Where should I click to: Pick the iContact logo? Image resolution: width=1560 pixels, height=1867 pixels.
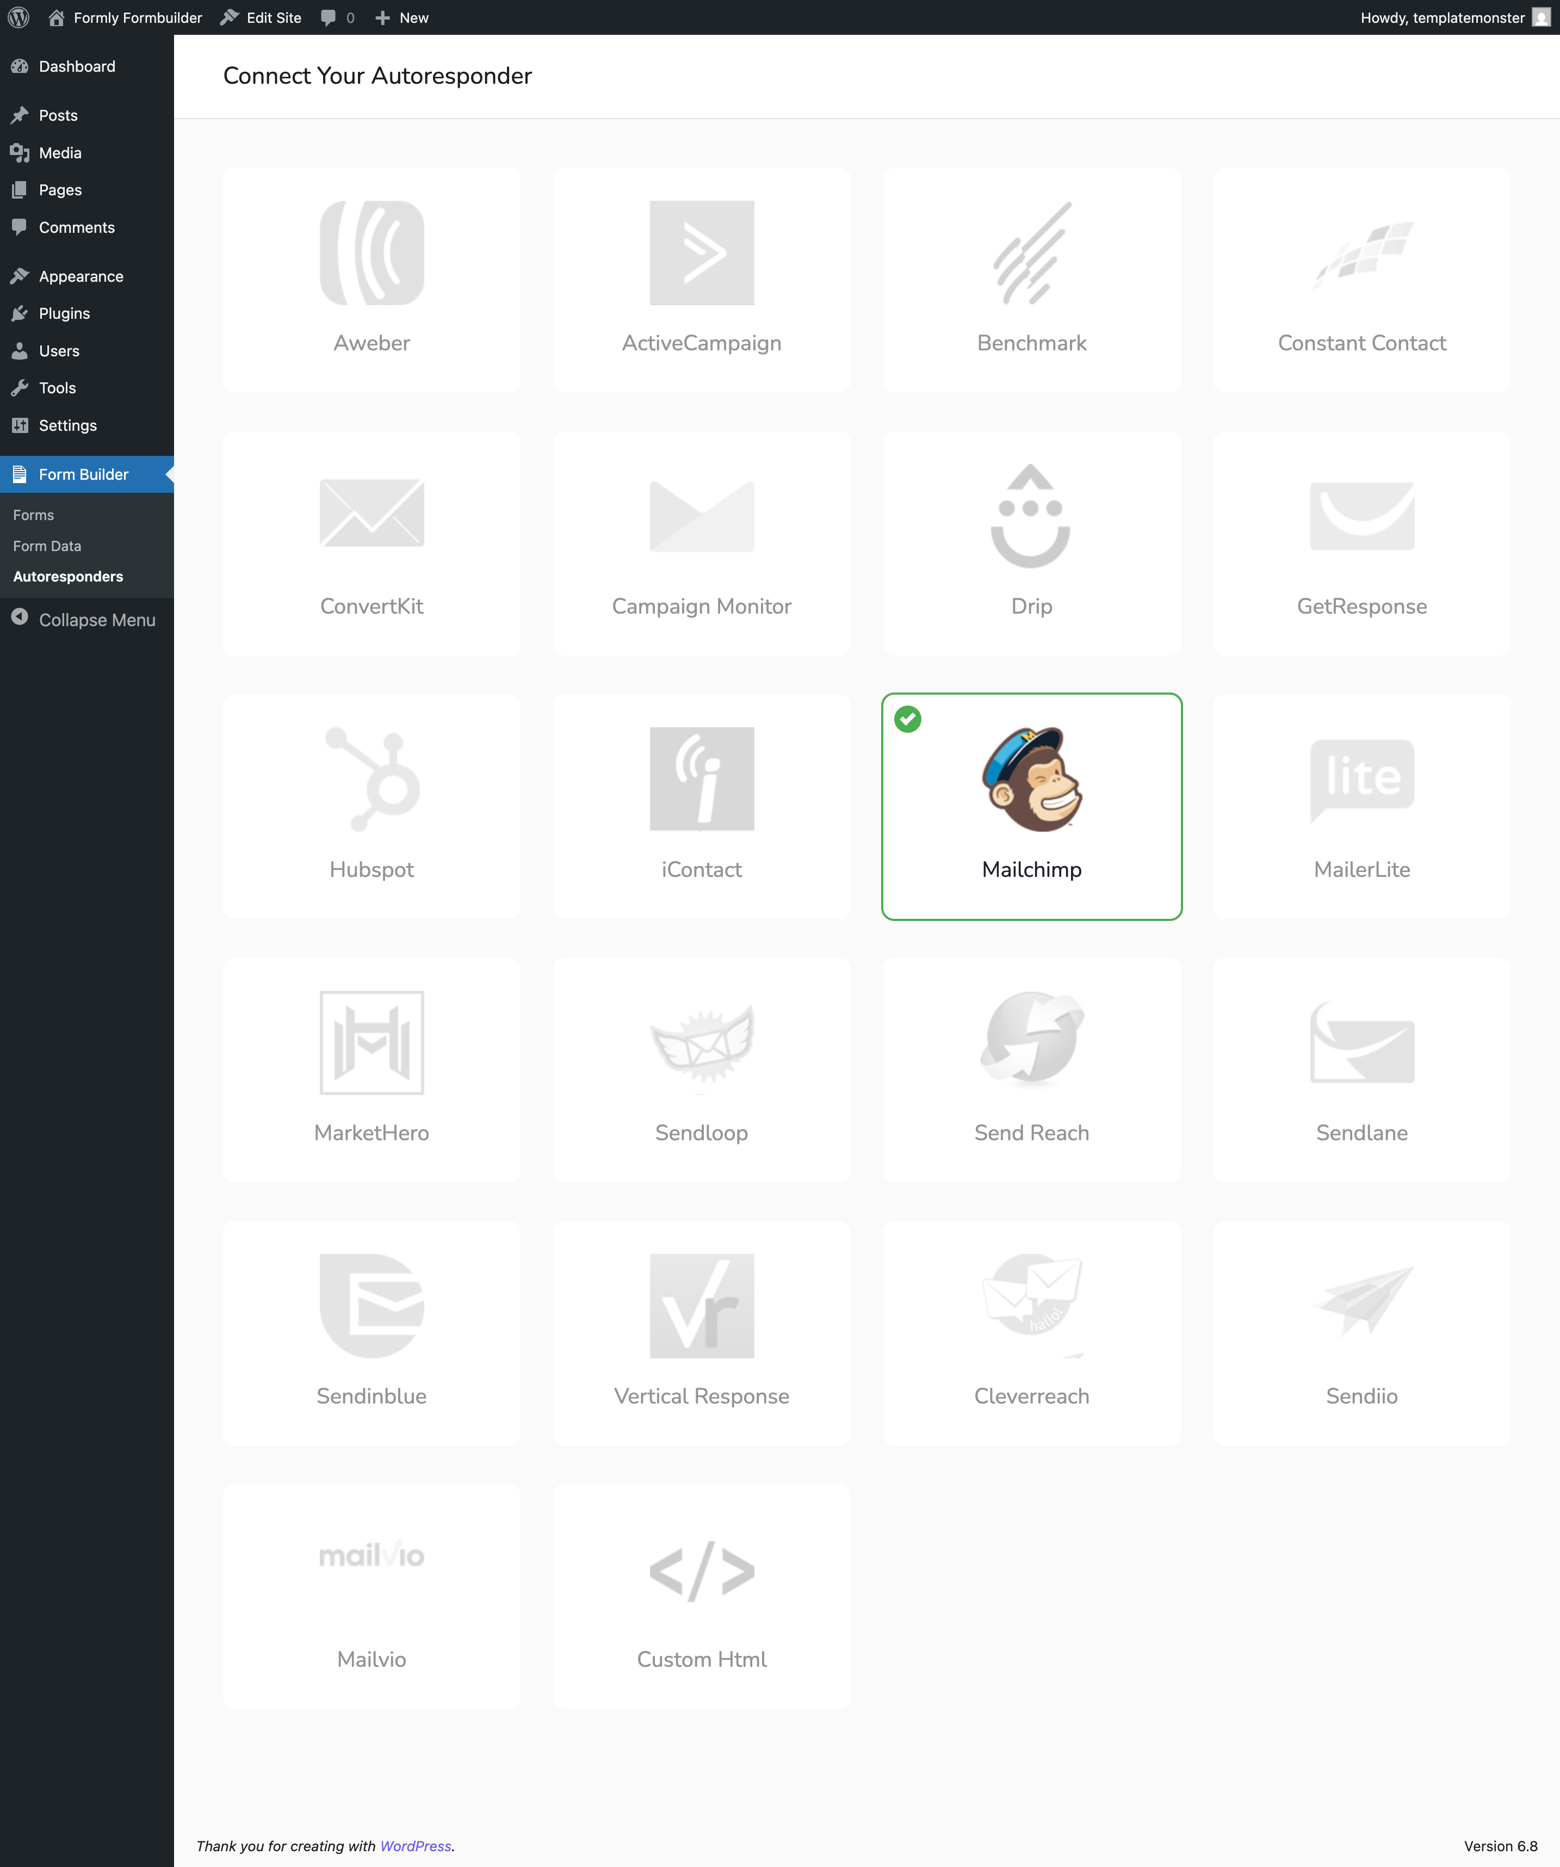(701, 779)
